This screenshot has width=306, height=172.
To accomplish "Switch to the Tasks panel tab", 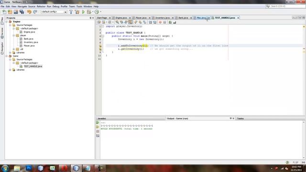I will tap(240, 118).
